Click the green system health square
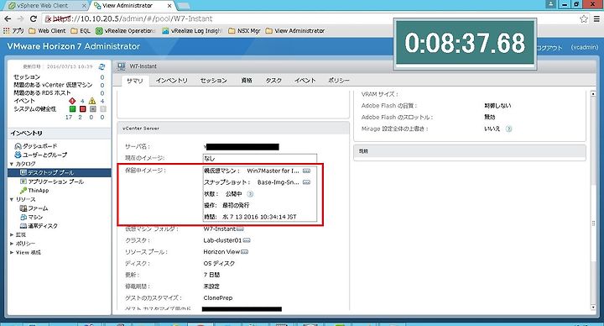This screenshot has height=326, width=604. click(x=72, y=109)
